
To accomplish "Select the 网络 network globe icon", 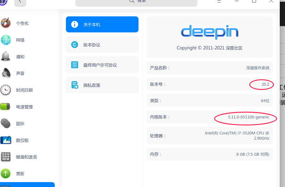I will point(6,40).
